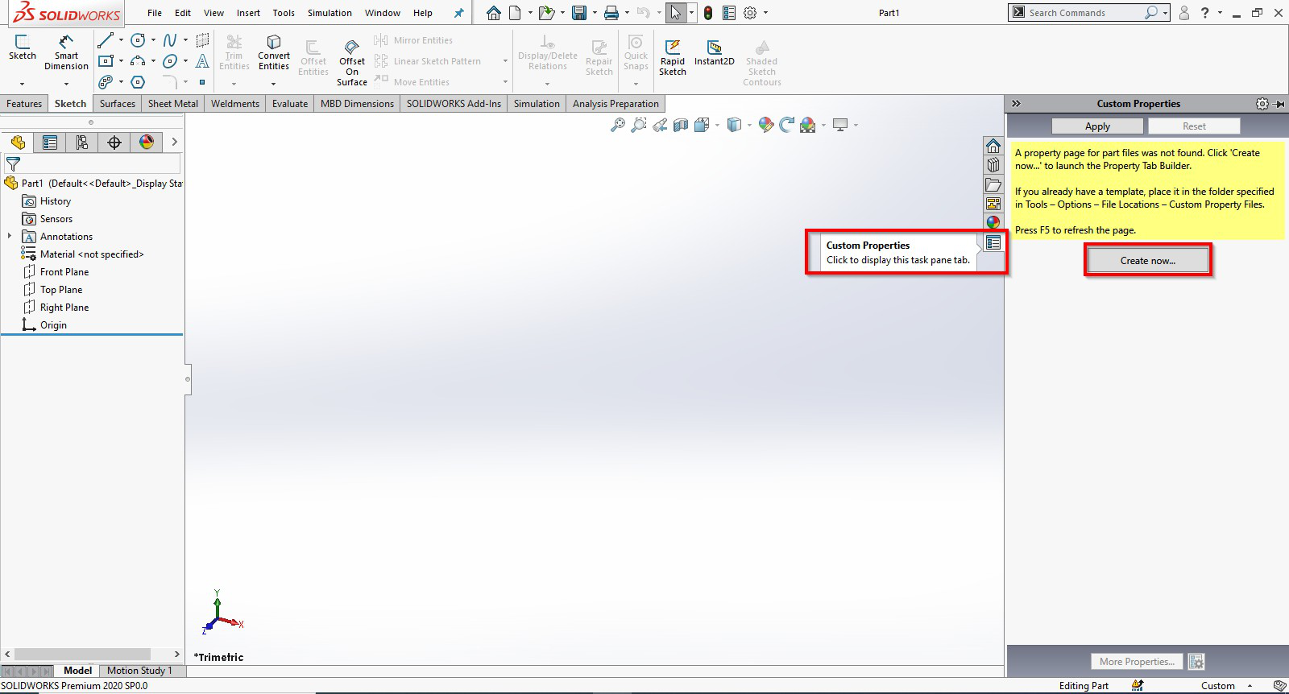Image resolution: width=1289 pixels, height=694 pixels.
Task: Switch to the DisplayManager tab
Action: point(147,143)
